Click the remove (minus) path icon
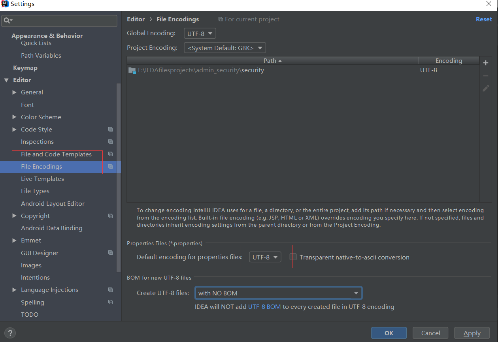This screenshot has height=342, width=498. (x=486, y=76)
